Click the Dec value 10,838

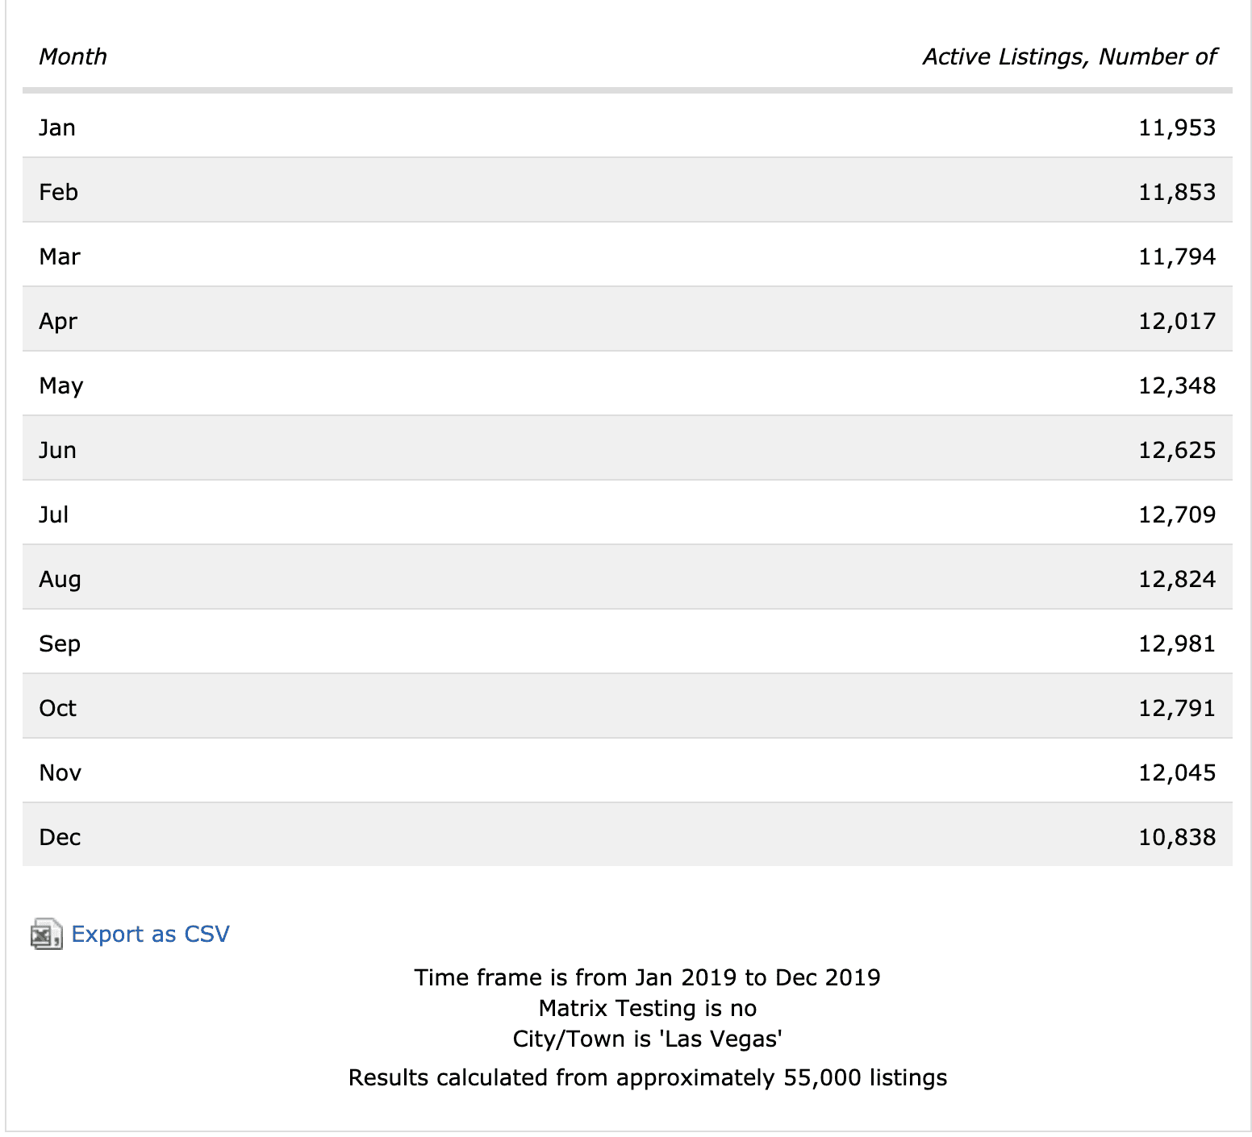coord(1176,837)
